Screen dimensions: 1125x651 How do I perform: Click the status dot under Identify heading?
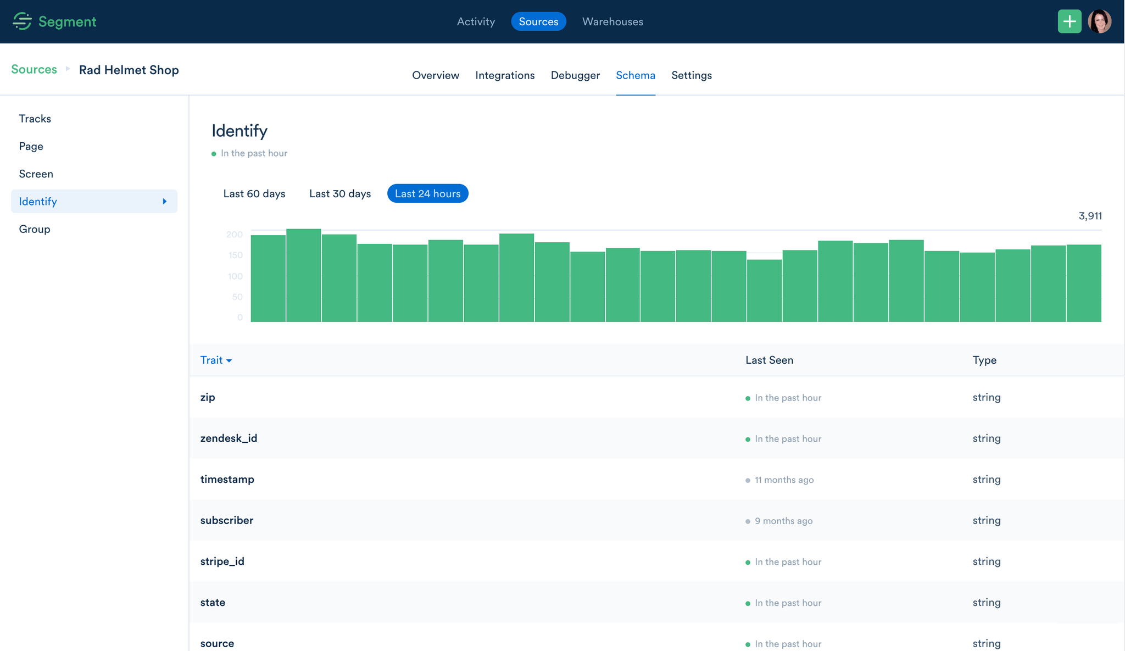pos(214,154)
